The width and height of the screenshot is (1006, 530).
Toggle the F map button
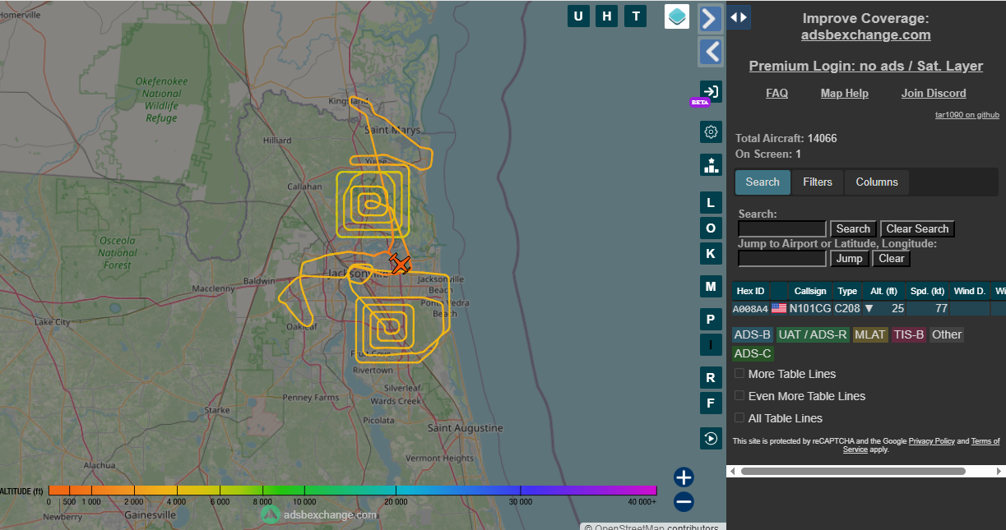pyautogui.click(x=711, y=403)
